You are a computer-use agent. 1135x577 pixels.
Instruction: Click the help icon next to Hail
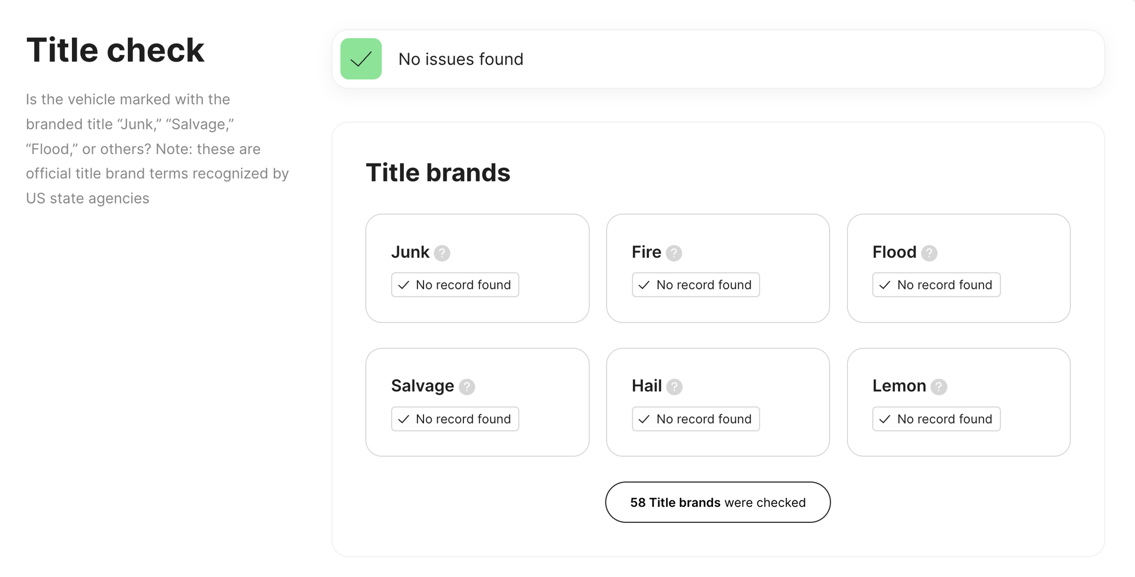tap(674, 387)
